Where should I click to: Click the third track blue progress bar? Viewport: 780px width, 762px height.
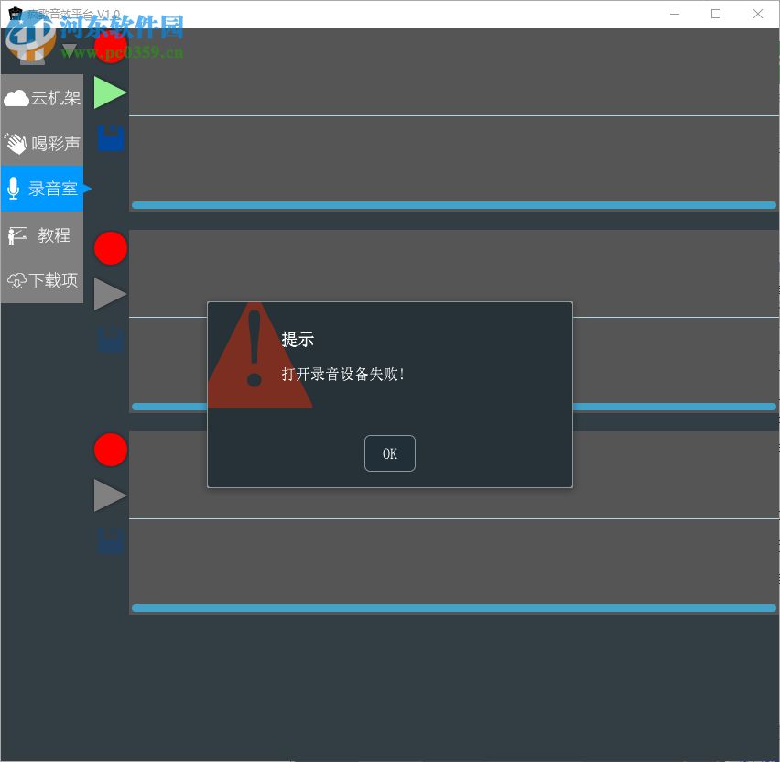(454, 608)
